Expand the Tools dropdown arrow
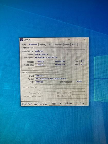Screen dimensions: 108x144 pyautogui.click(x=60, y=104)
